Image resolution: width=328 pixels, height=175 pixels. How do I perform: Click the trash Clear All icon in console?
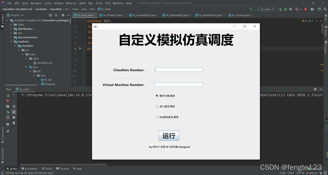(14, 123)
